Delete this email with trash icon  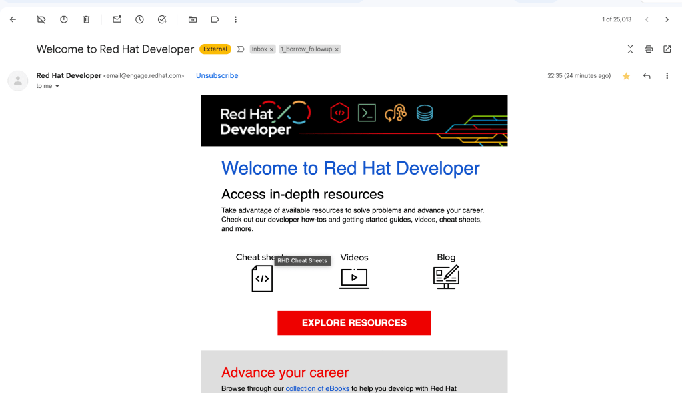pyautogui.click(x=87, y=19)
